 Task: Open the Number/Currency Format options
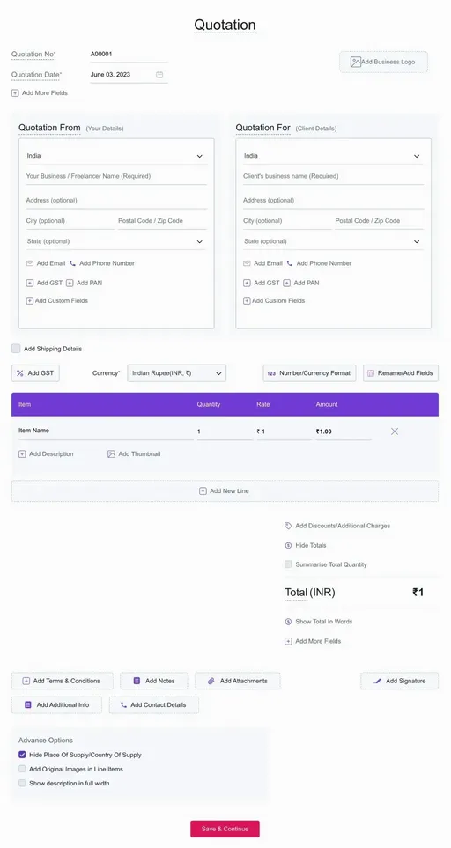point(309,373)
